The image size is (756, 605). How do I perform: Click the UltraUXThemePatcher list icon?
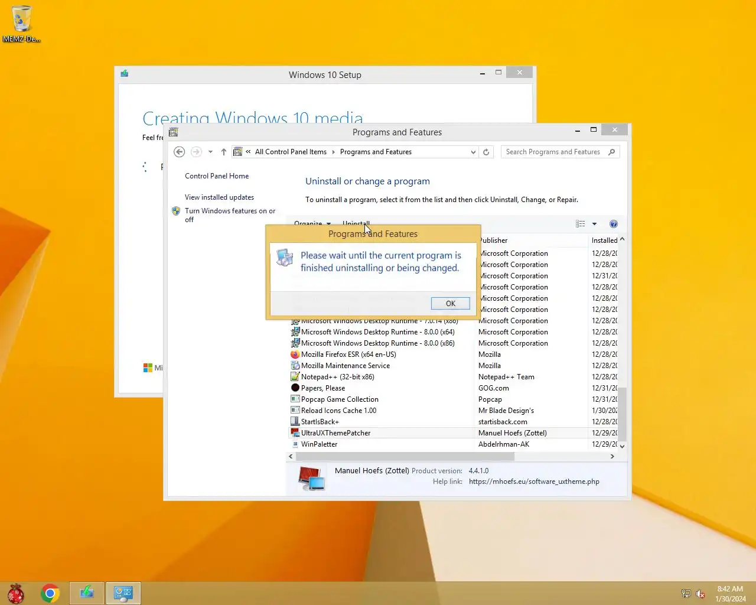(x=295, y=433)
